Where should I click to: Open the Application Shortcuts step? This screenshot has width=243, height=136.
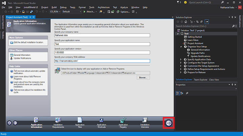click(102, 123)
